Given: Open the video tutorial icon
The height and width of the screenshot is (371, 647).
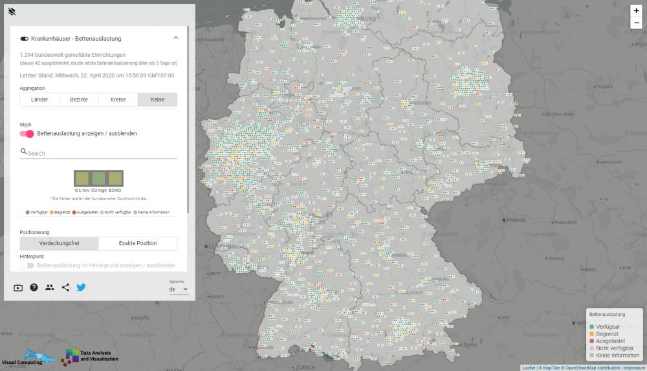Looking at the screenshot, I should (x=18, y=288).
